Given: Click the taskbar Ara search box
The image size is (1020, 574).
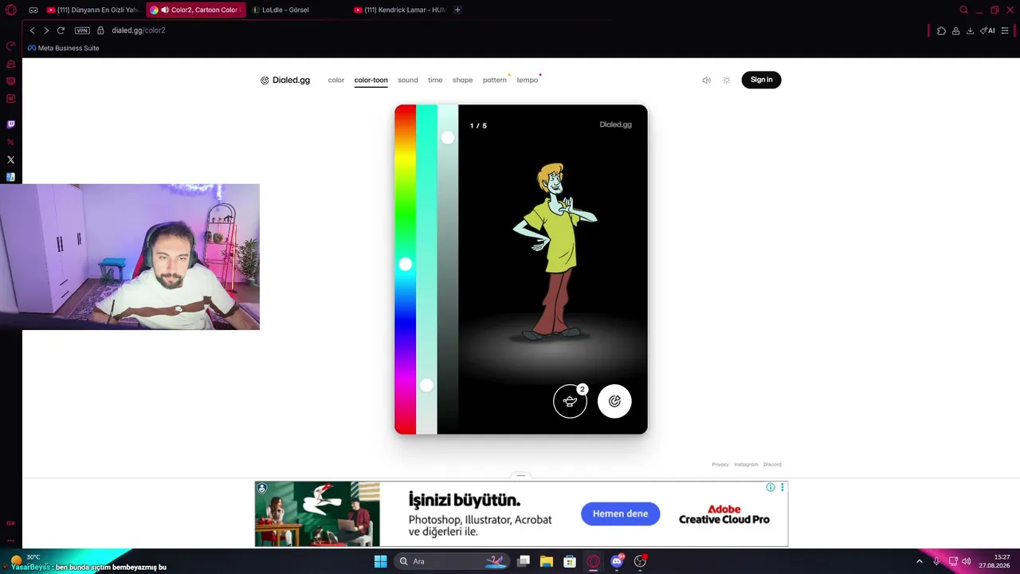Looking at the screenshot, I should click(x=452, y=561).
